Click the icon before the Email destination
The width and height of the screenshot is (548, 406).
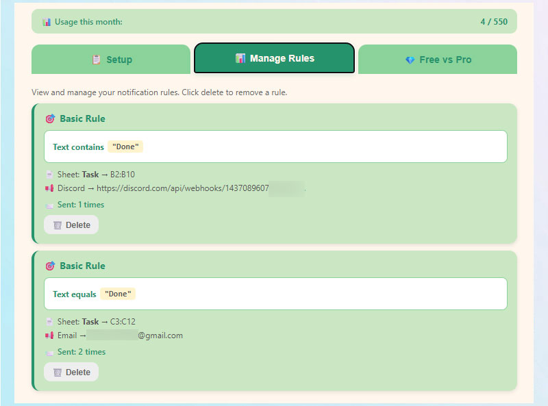click(49, 335)
